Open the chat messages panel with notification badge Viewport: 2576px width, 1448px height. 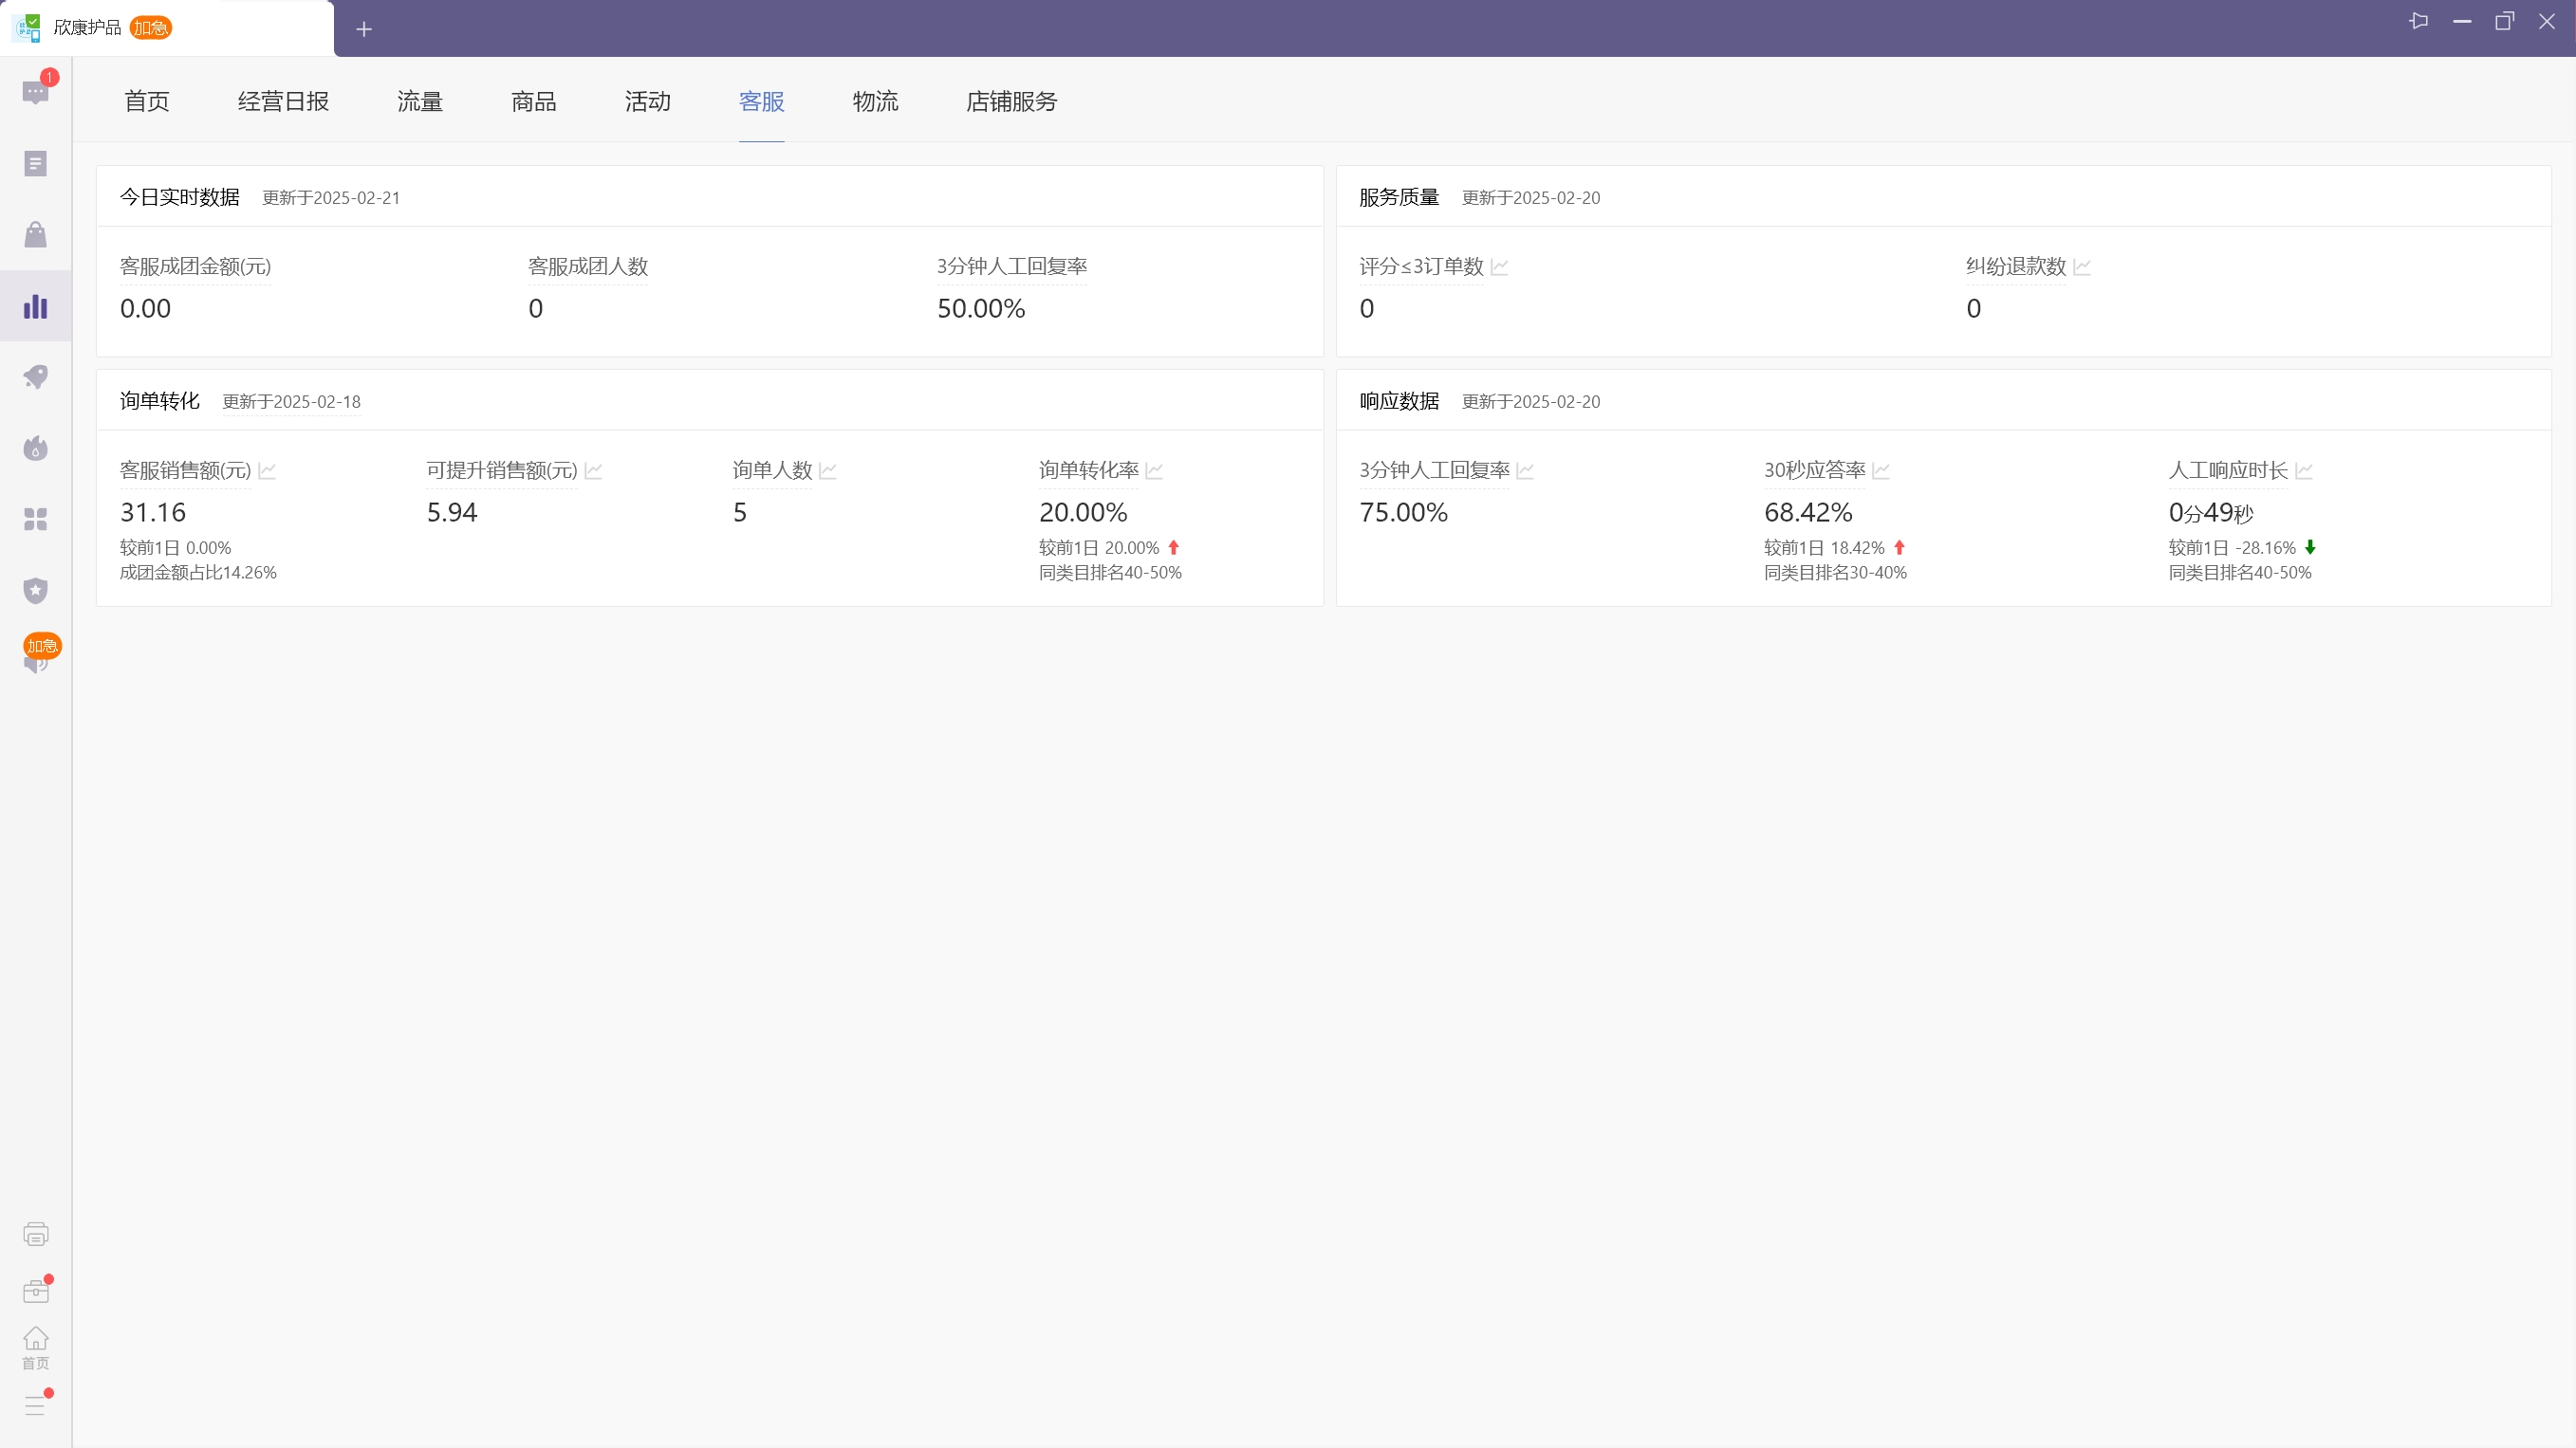(x=35, y=92)
